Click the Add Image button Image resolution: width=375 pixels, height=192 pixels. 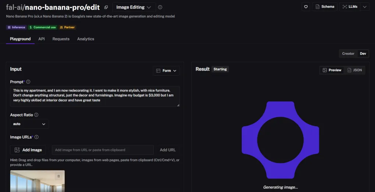point(28,150)
